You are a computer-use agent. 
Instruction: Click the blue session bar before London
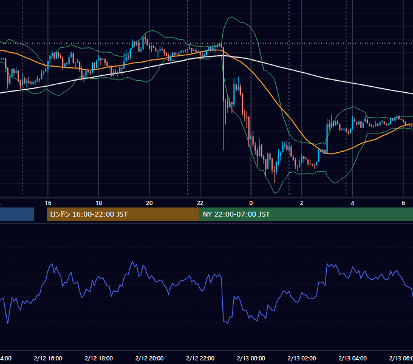[x=17, y=214]
